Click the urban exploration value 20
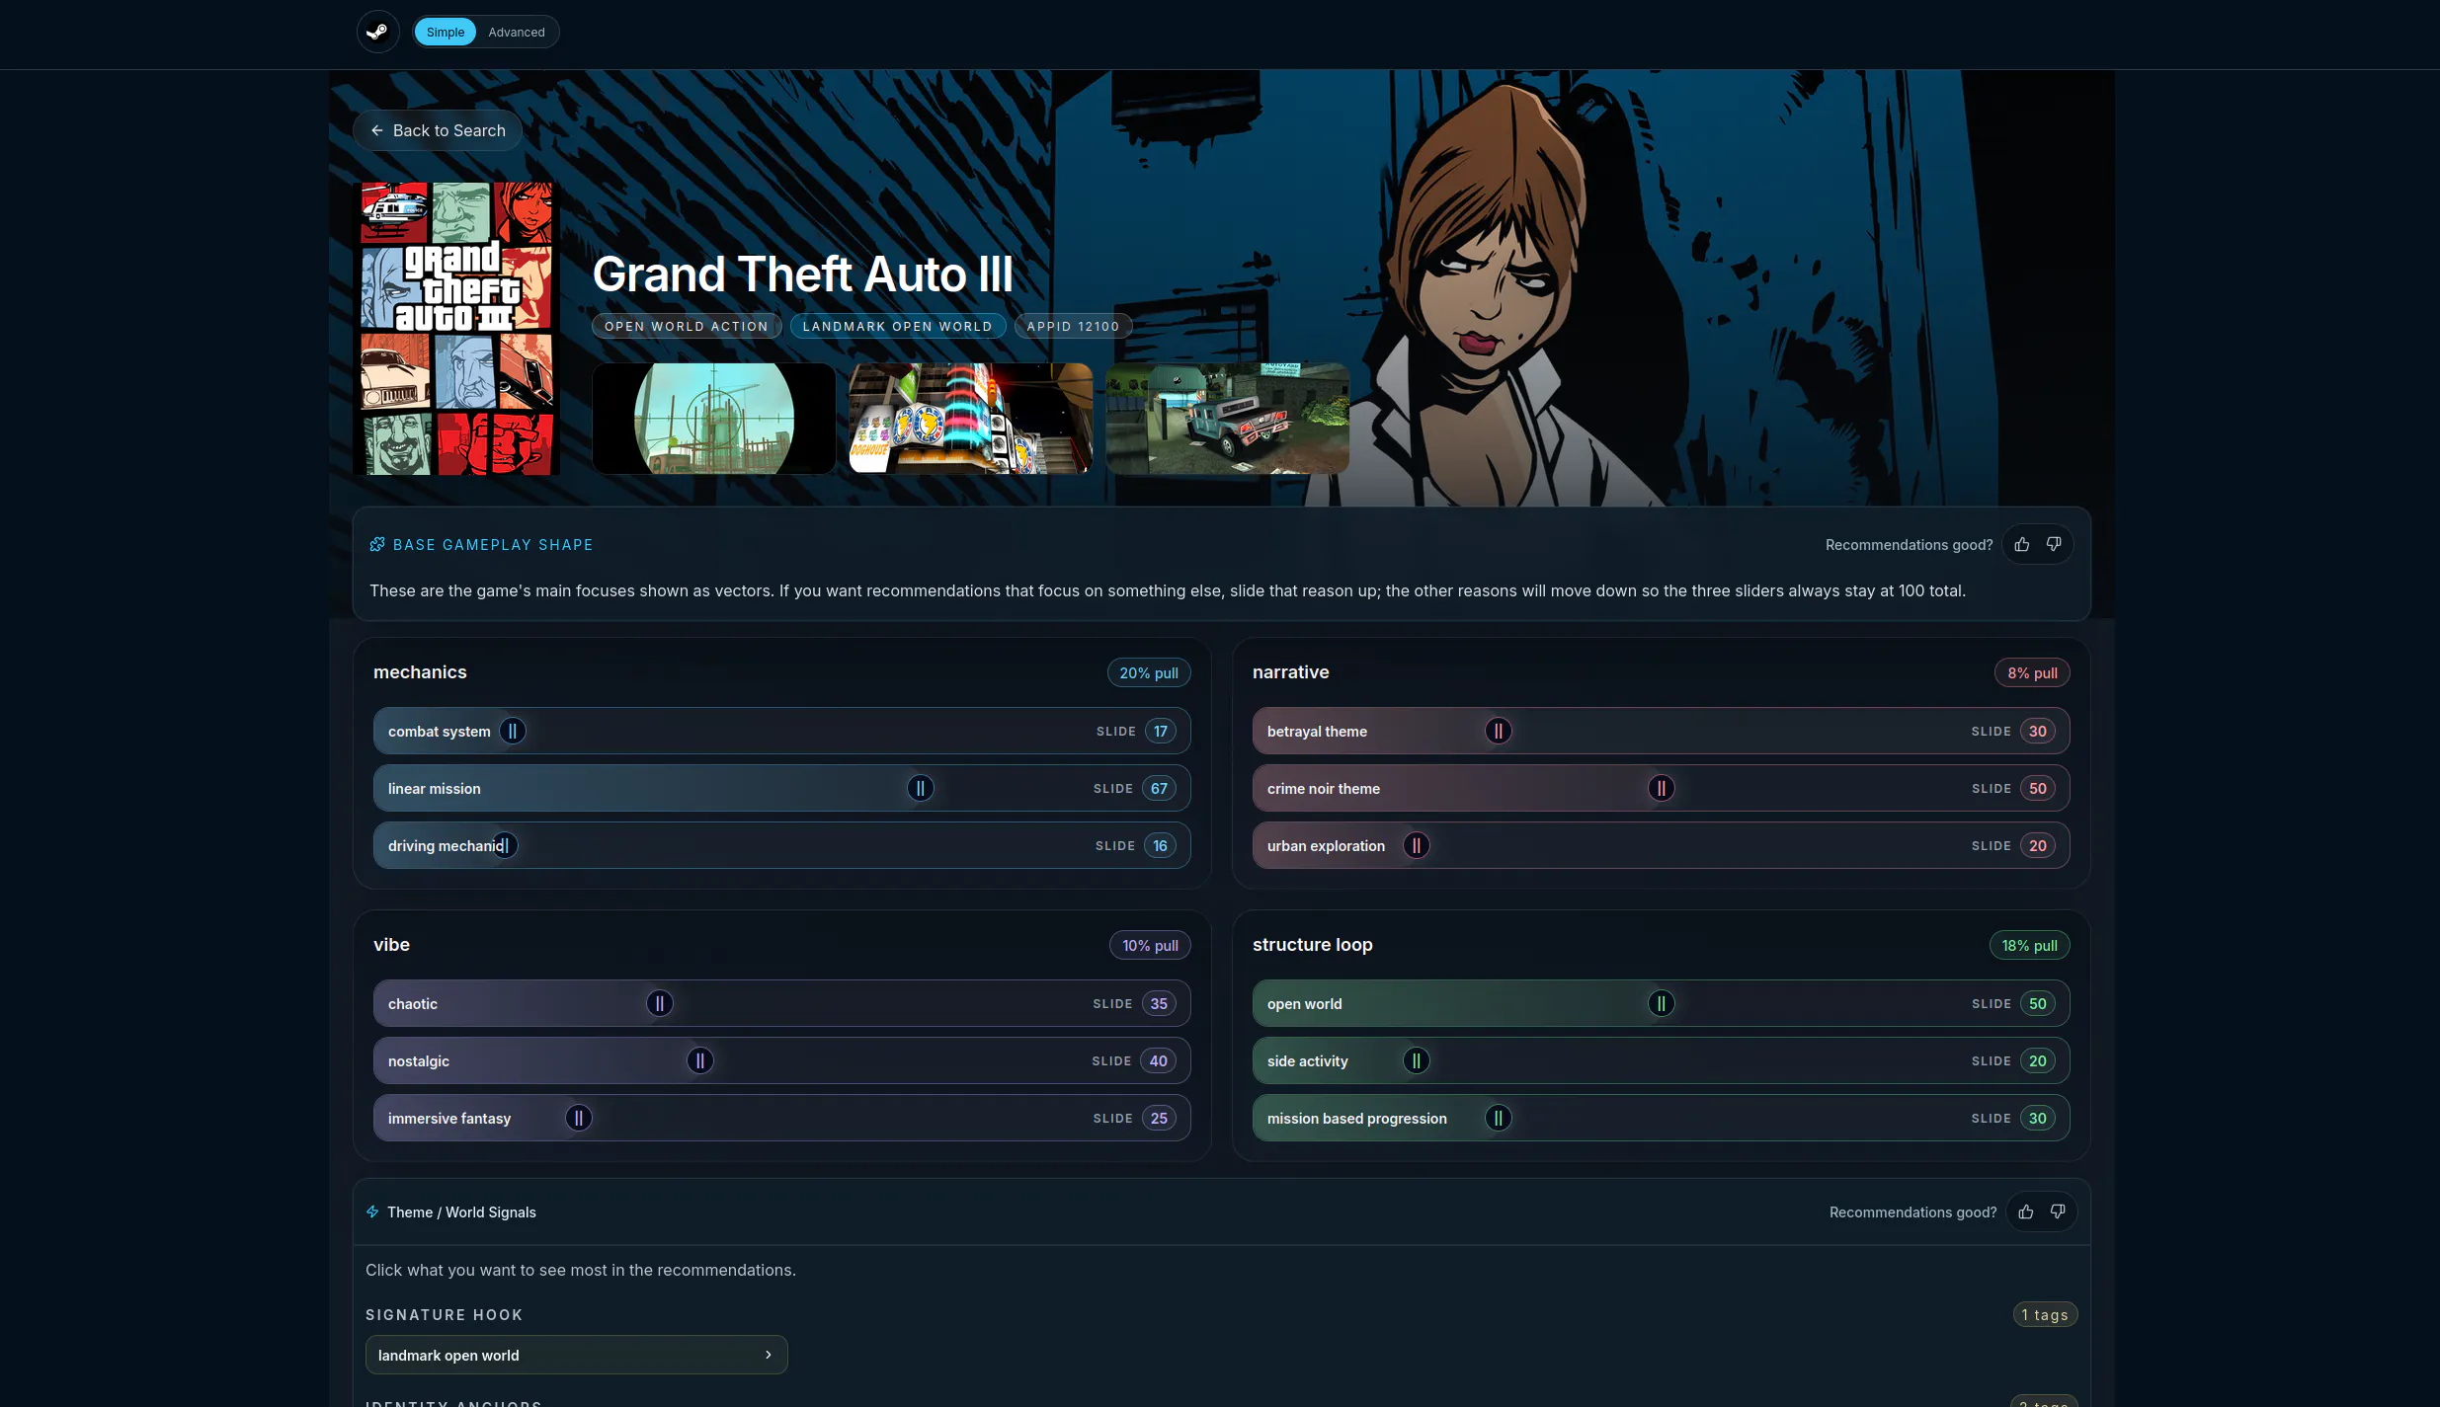 click(2038, 845)
